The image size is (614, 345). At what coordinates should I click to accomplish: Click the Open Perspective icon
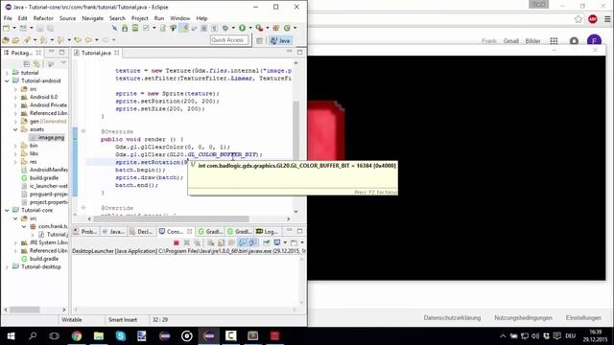point(259,40)
